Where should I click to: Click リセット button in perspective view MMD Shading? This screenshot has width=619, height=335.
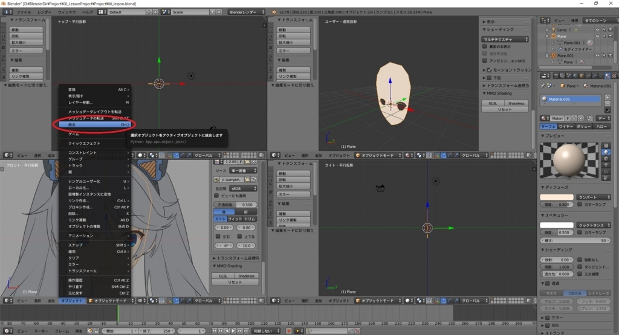505,110
